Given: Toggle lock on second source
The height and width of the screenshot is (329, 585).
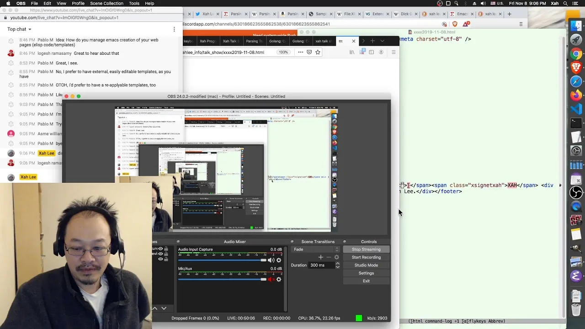Looking at the screenshot, I should 166,254.
